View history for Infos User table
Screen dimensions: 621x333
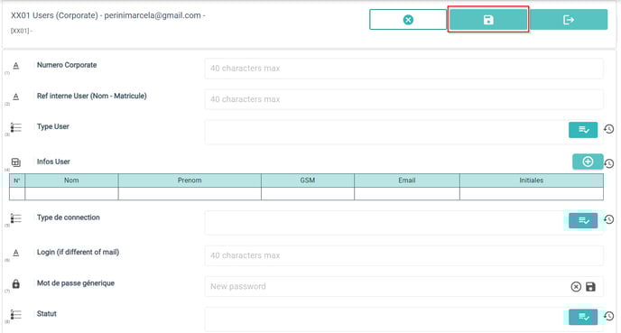[609, 163]
